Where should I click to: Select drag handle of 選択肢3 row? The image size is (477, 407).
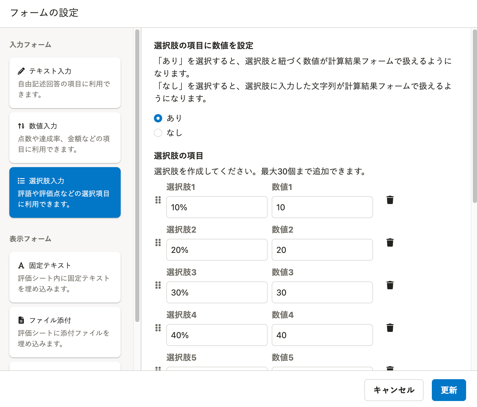point(158,285)
